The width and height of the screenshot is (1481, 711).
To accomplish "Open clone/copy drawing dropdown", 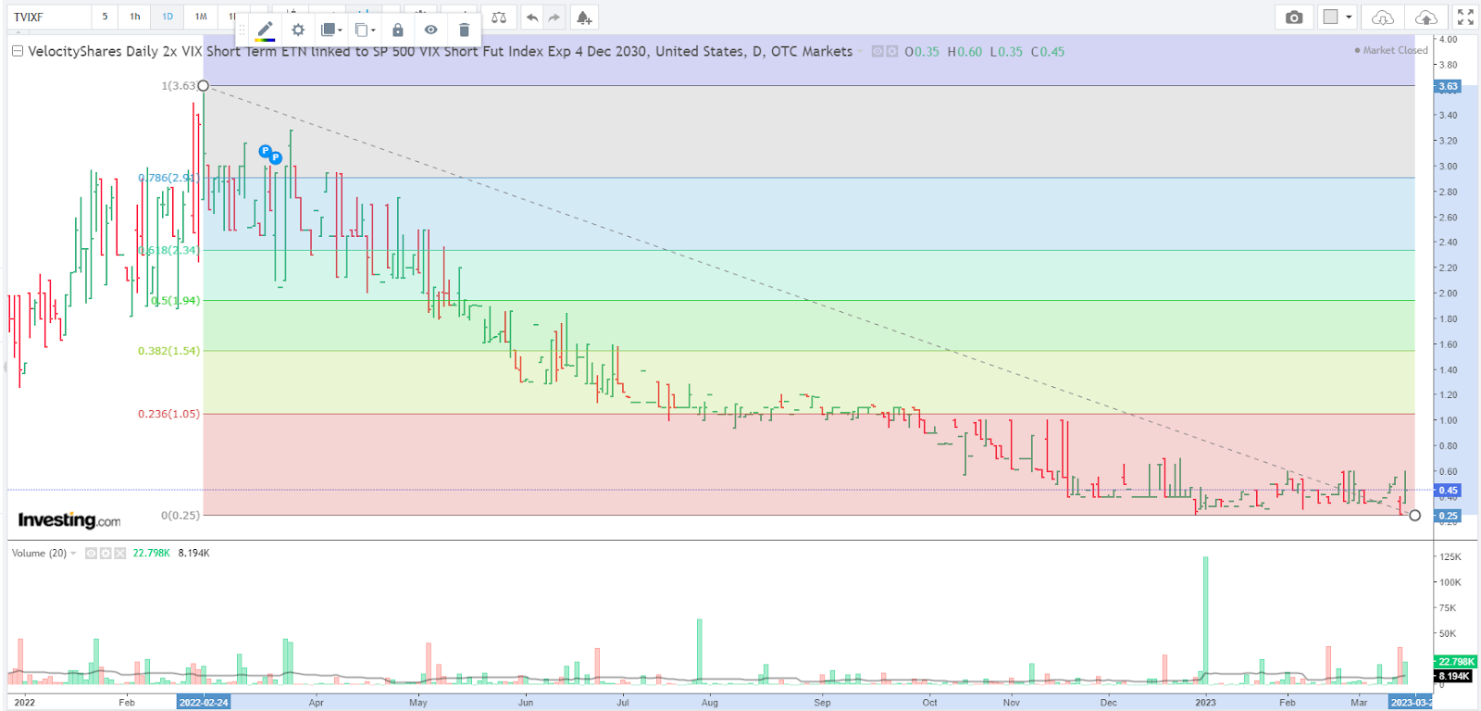I will [x=365, y=31].
